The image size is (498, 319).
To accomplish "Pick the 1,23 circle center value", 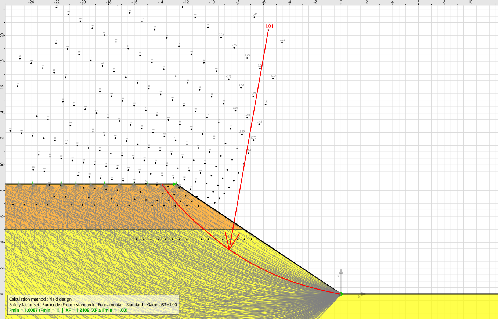I will click(247, 55).
